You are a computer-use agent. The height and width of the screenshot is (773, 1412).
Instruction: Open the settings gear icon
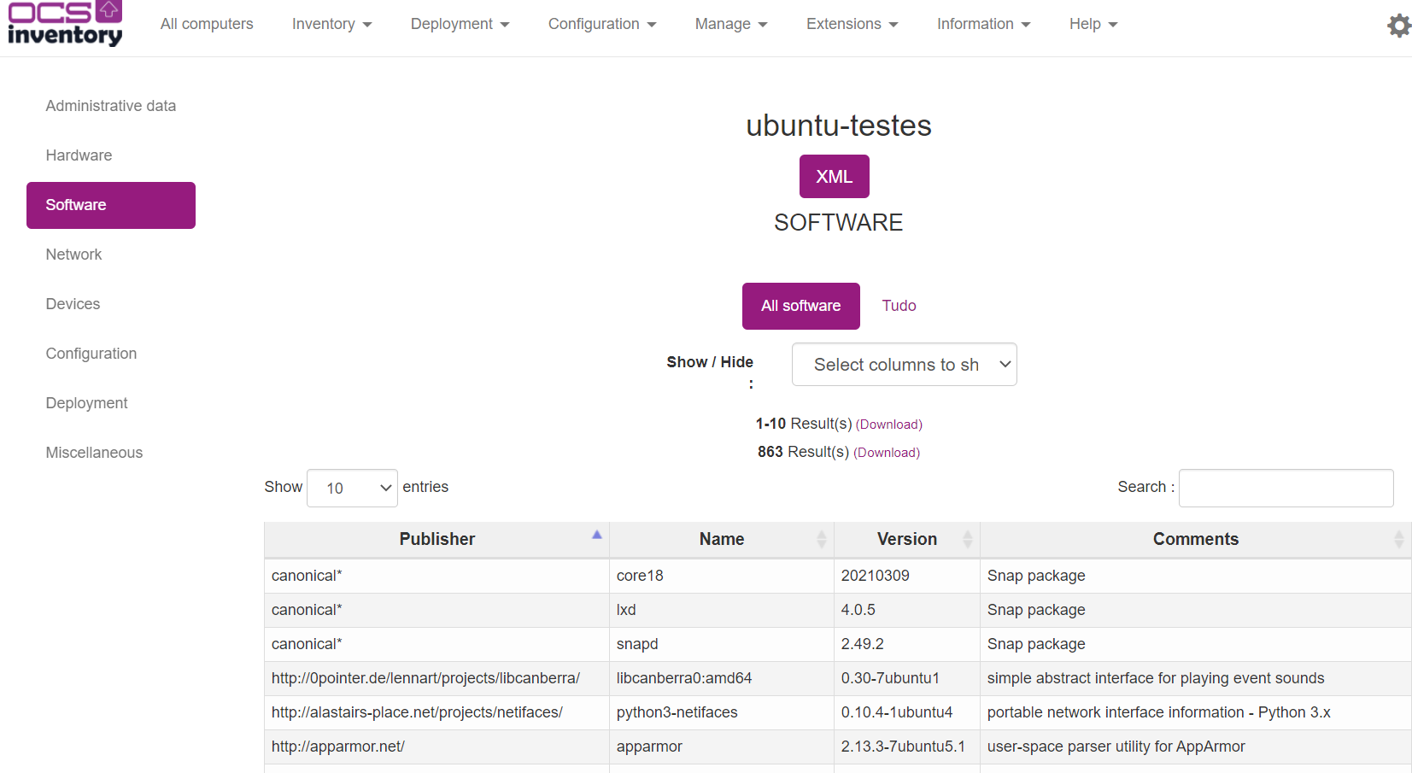click(1399, 25)
